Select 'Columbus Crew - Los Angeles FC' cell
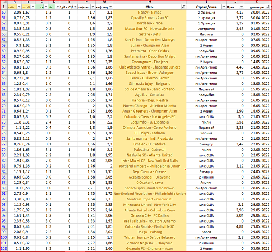This screenshot has width=272, height=252. (150, 116)
